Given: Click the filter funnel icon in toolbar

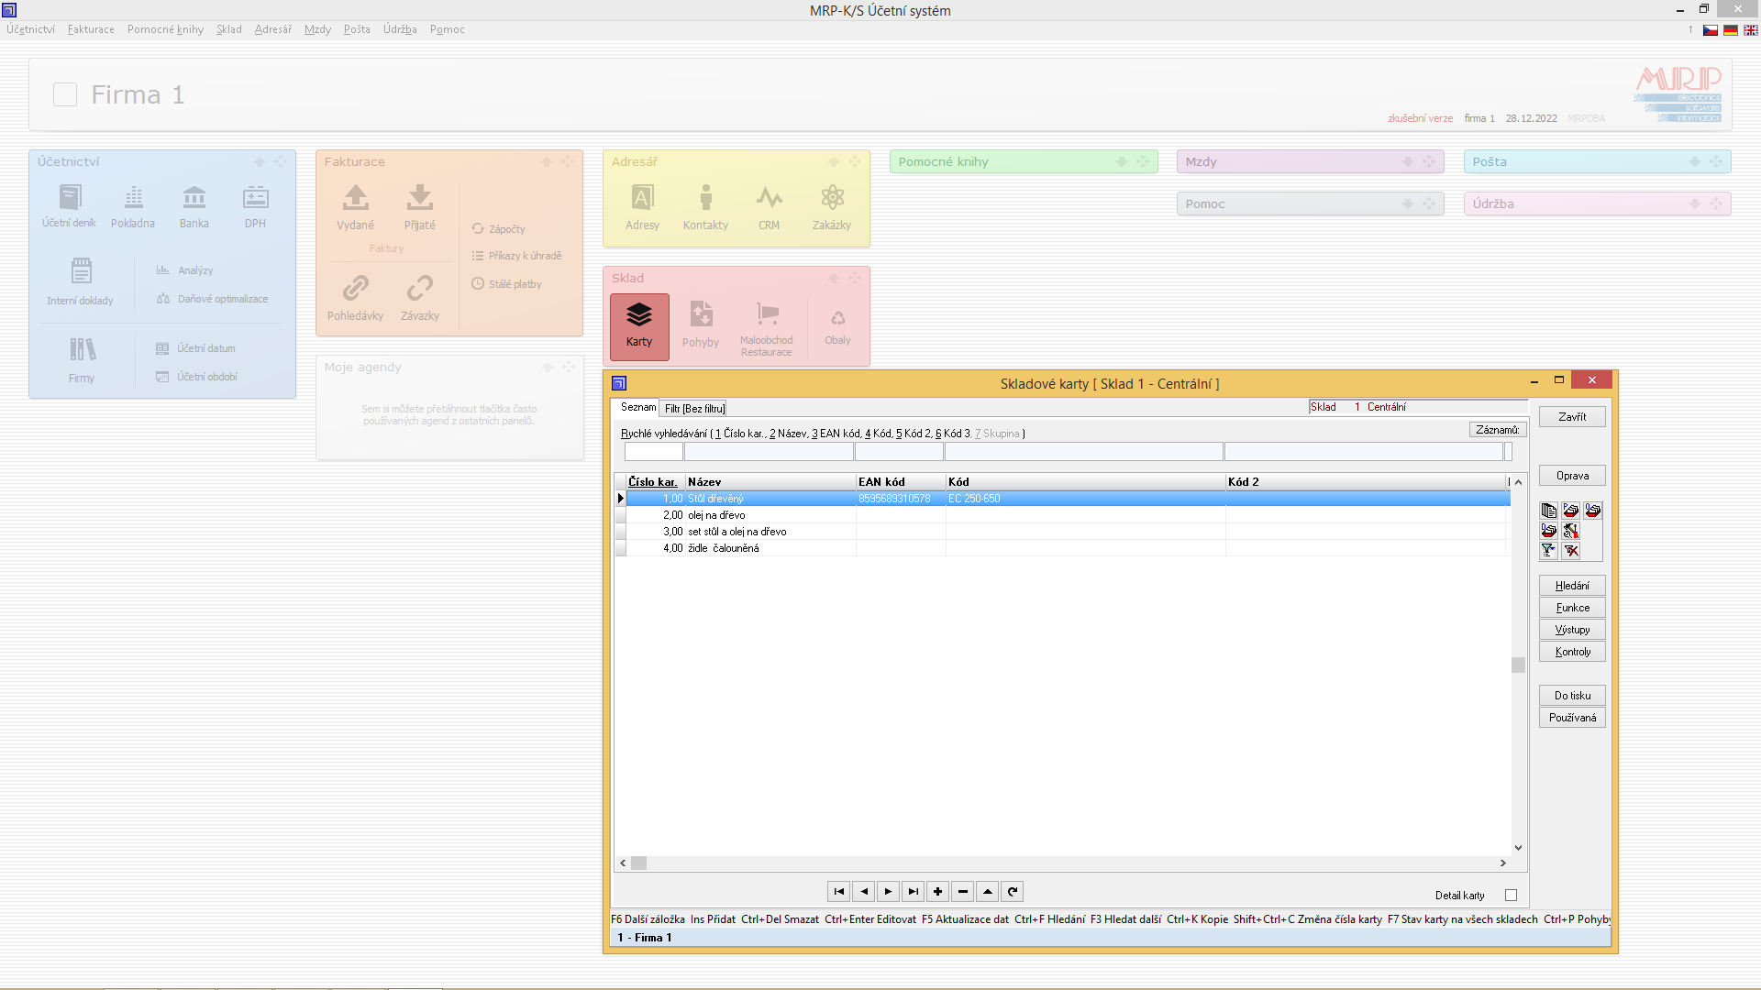Looking at the screenshot, I should 1548,551.
